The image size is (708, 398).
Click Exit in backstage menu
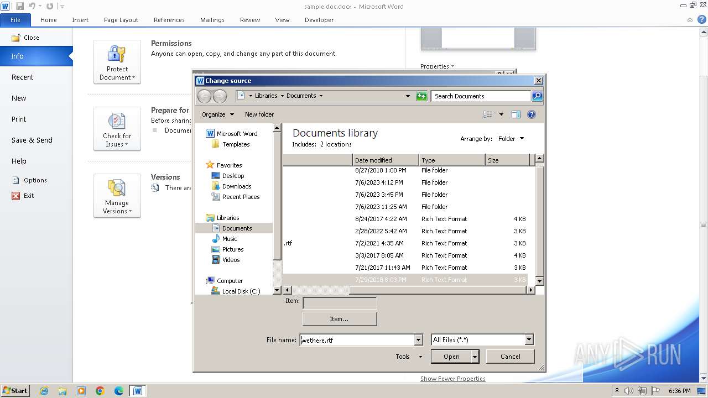point(23,196)
